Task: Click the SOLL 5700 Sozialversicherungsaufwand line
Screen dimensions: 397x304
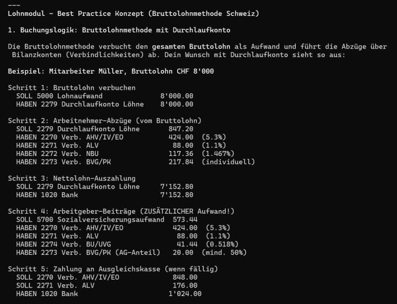Action: [107, 220]
